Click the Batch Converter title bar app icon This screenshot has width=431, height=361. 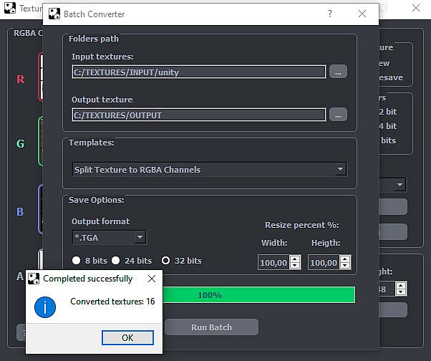point(54,14)
